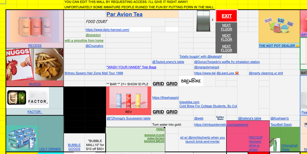
Task: Select the 'Turn water into gold:' cell
Action: point(167,124)
